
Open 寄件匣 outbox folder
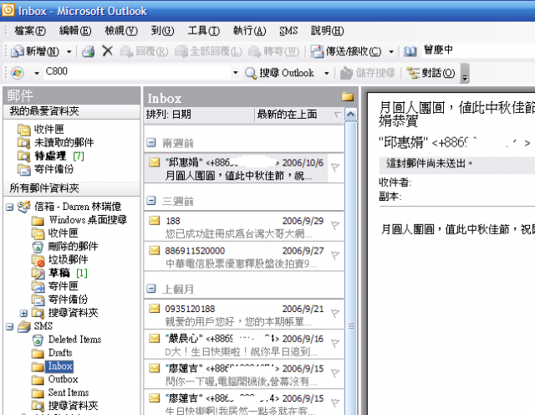pyautogui.click(x=55, y=286)
